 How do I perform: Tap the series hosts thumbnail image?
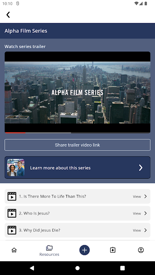16,167
